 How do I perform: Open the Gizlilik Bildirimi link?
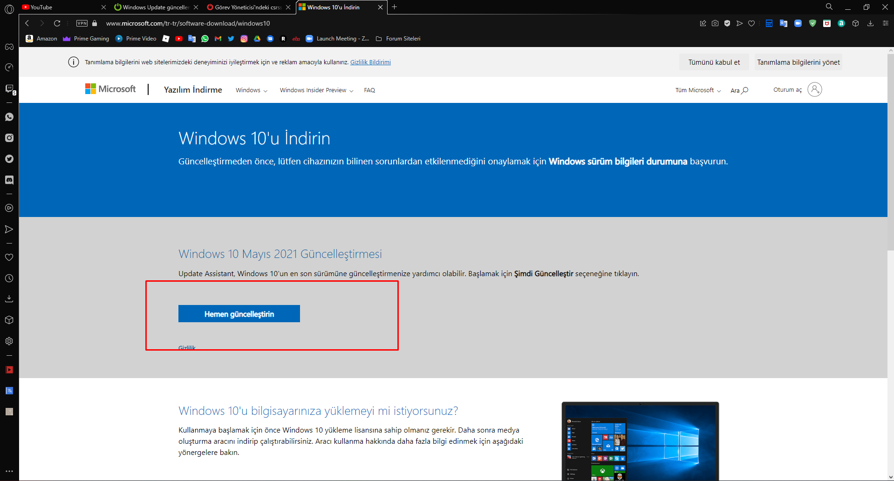point(370,62)
